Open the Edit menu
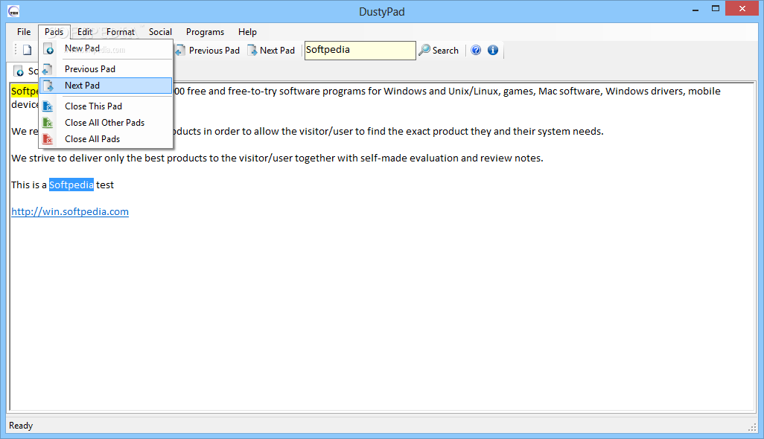 click(x=85, y=32)
